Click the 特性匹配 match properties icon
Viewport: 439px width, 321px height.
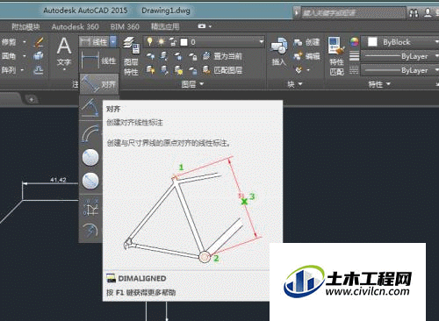pyautogui.click(x=336, y=55)
